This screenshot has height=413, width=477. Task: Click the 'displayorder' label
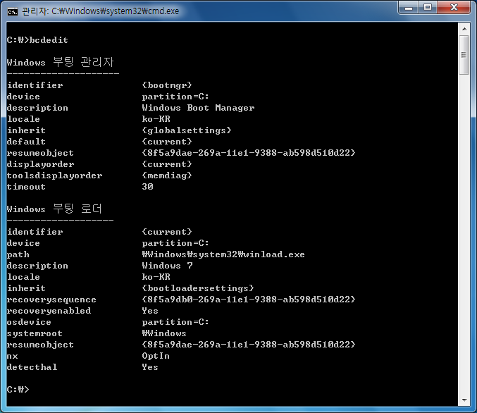pos(40,164)
